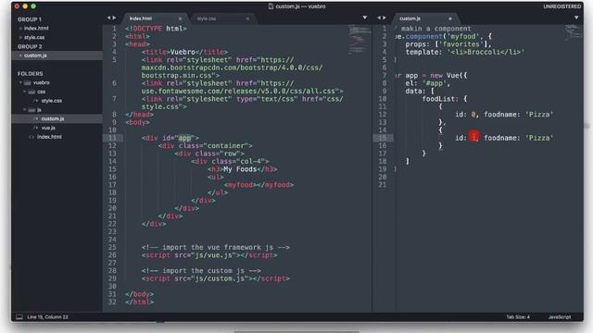Screen dimensions: 593x333
Task: Close custom.js in Group 2 via its x icon
Action: tap(20, 55)
